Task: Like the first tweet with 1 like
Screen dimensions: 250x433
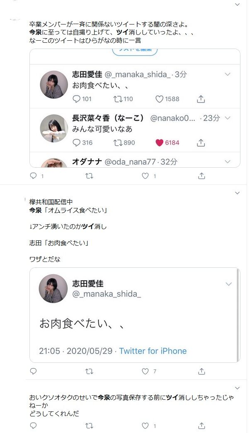Action: (x=145, y=176)
